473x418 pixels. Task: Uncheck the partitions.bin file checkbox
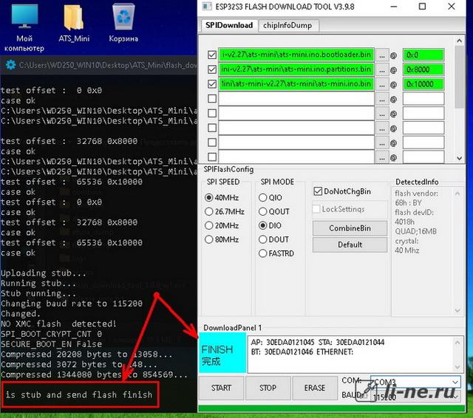212,69
